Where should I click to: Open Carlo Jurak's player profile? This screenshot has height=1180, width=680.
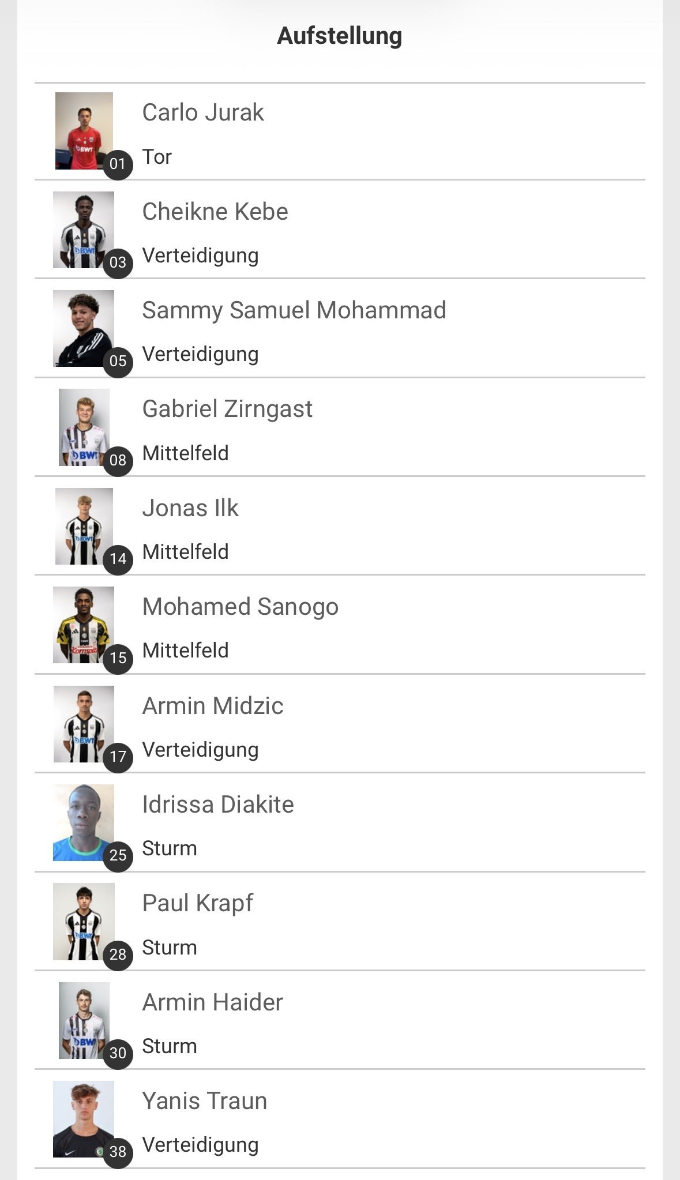(x=202, y=112)
